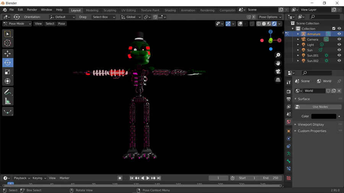Click the Use Nodes button
Image resolution: width=344 pixels, height=193 pixels.
tap(318, 107)
